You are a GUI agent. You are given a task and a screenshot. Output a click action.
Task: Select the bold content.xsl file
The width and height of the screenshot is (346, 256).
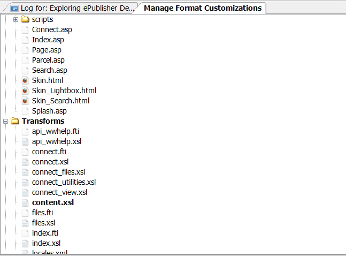pos(53,202)
